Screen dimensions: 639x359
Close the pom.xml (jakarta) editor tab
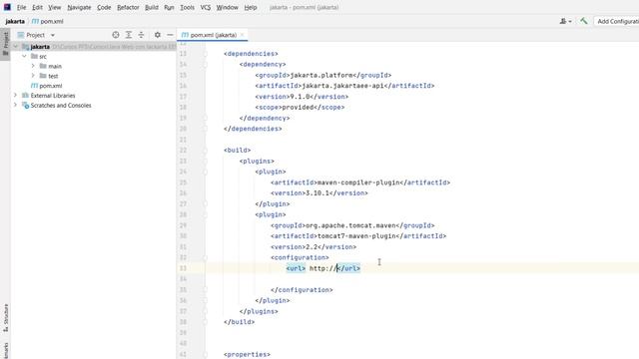[242, 35]
